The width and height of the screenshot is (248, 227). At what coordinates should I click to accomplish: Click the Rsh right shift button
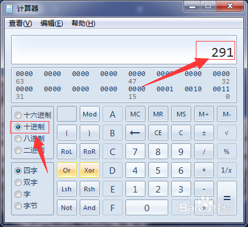coord(90,189)
